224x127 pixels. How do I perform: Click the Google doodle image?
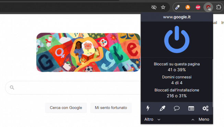tap(88, 52)
